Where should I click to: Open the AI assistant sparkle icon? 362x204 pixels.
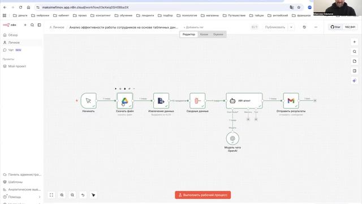[x=355, y=80]
